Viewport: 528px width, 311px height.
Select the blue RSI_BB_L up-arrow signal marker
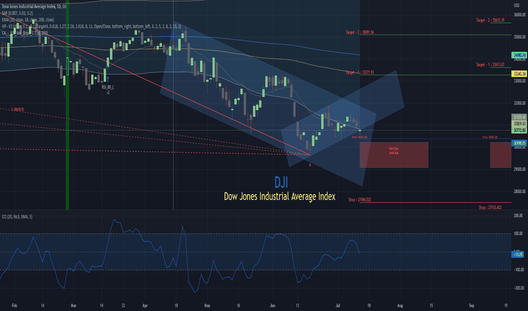click(x=108, y=79)
